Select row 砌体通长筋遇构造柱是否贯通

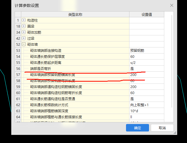[75, 99]
